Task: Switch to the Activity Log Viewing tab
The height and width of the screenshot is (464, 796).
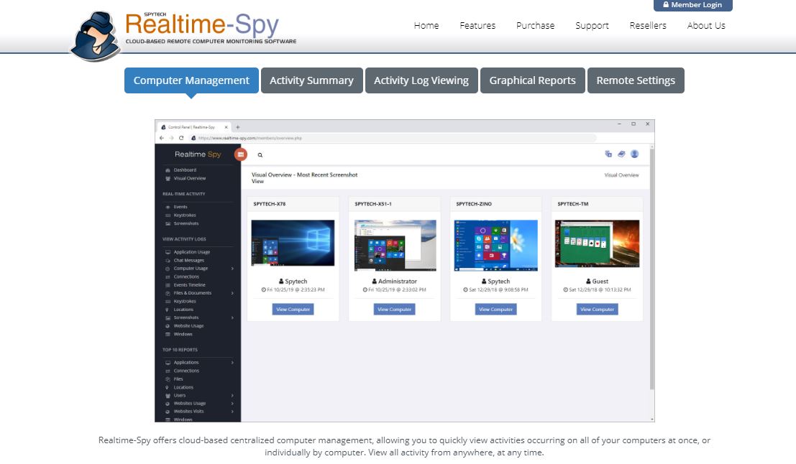Action: coord(421,80)
